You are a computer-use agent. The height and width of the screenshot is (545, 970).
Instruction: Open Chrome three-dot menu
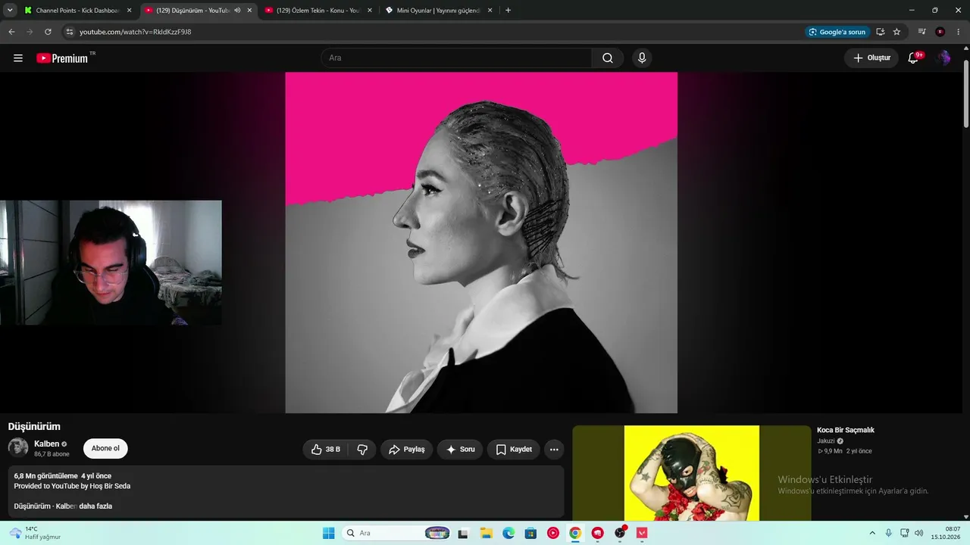click(x=959, y=32)
